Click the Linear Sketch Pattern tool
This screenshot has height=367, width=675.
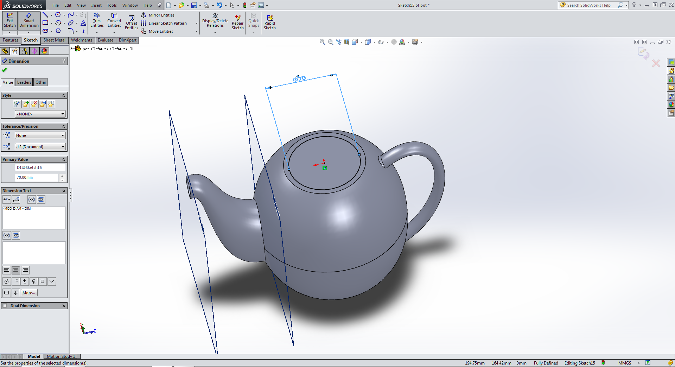[x=164, y=23]
